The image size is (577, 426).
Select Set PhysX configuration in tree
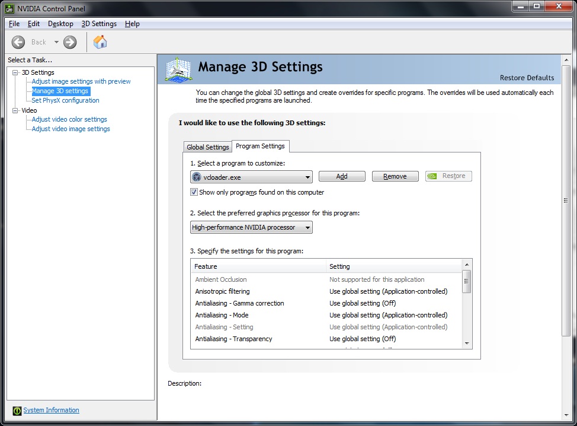click(65, 100)
